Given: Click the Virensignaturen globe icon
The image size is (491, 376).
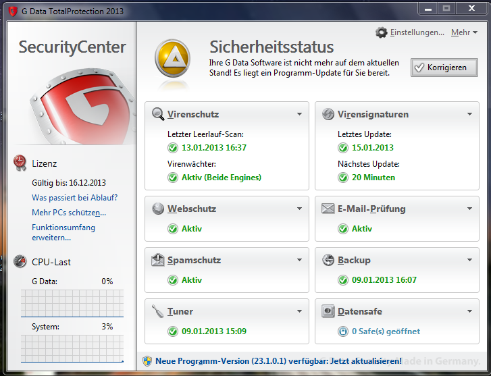Looking at the screenshot, I should point(328,114).
